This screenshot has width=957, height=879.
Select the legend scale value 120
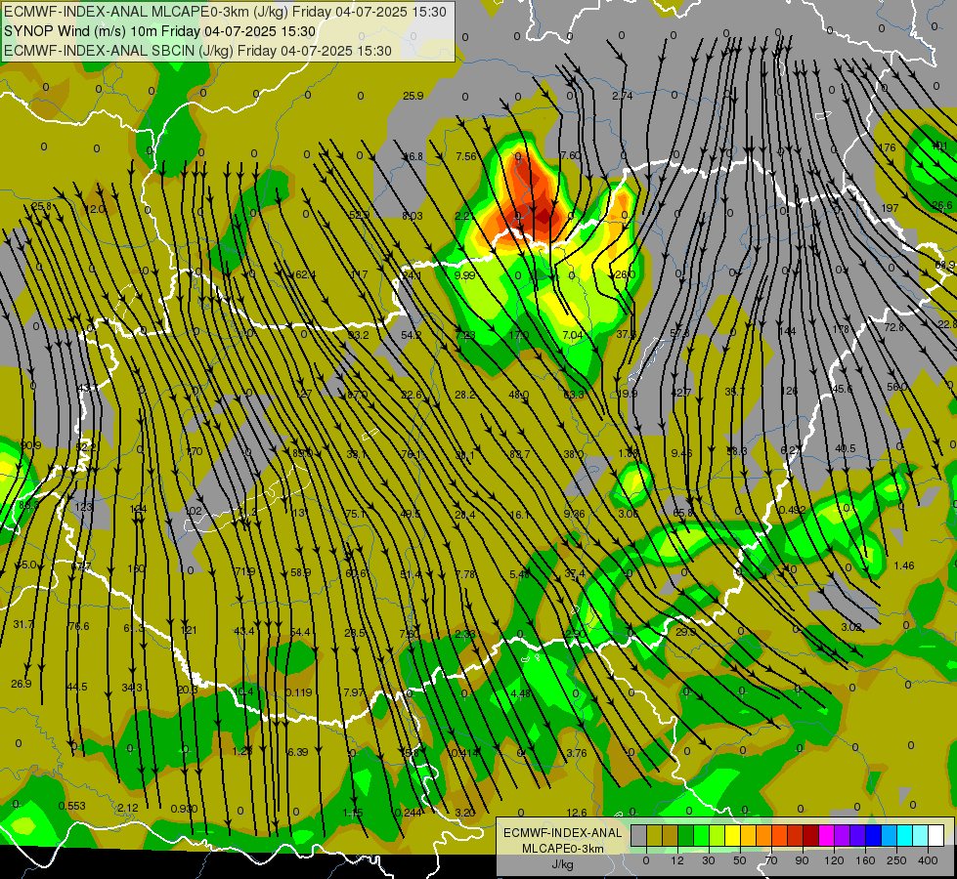coord(834,860)
